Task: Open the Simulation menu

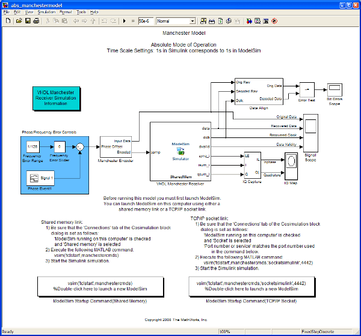Action: tap(46, 12)
